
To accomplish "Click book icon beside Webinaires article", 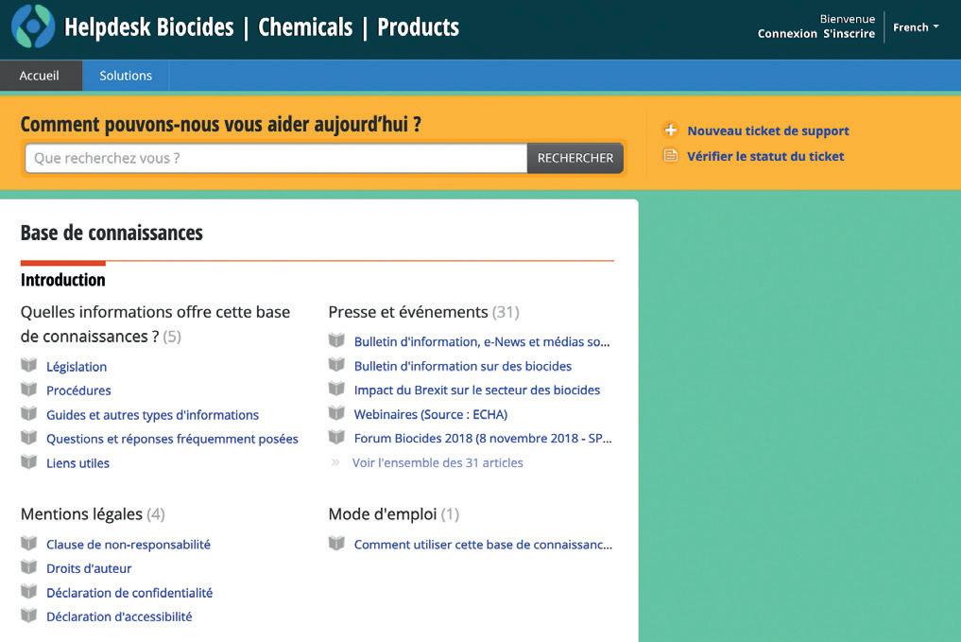I will (x=336, y=413).
